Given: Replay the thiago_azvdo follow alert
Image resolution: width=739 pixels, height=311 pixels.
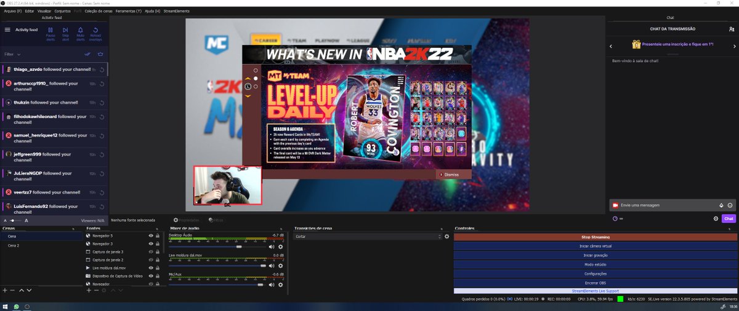Looking at the screenshot, I should coord(102,69).
